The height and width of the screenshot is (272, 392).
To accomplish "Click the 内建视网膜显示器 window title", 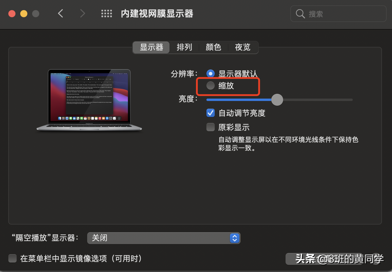I will tap(157, 14).
